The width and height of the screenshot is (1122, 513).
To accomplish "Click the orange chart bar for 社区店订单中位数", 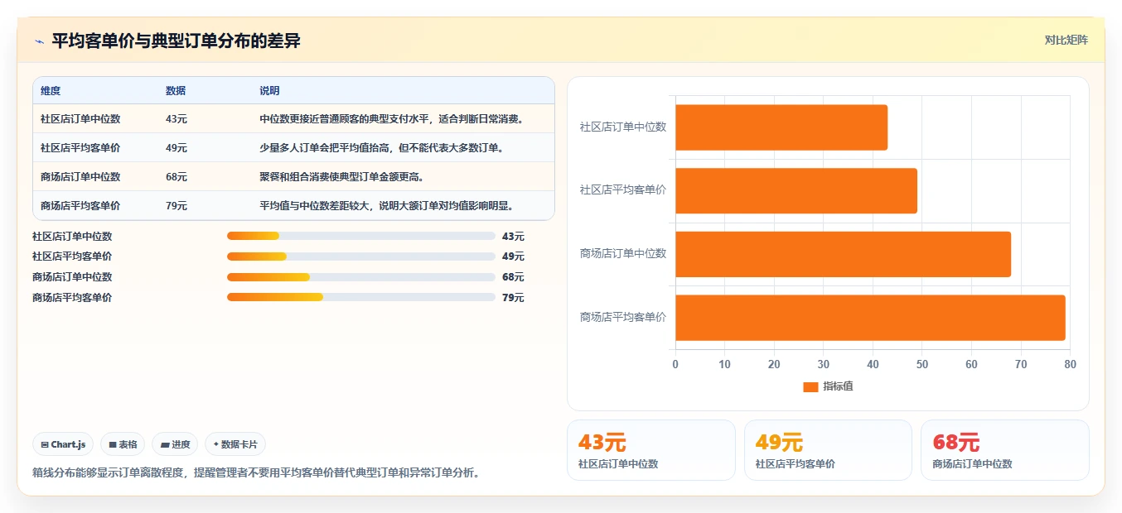I will coord(781,127).
